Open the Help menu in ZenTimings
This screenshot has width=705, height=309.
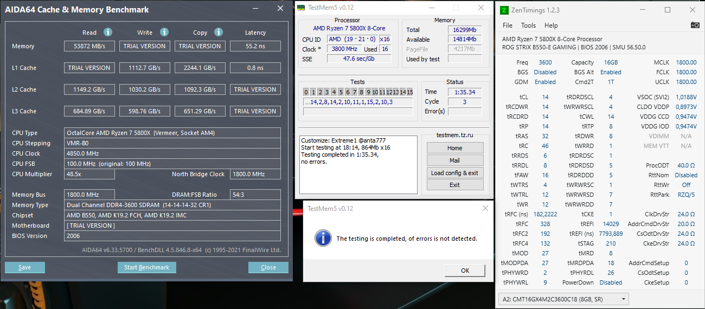[x=551, y=25]
